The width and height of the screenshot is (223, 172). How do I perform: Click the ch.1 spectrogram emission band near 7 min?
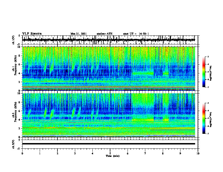[x=143, y=73]
